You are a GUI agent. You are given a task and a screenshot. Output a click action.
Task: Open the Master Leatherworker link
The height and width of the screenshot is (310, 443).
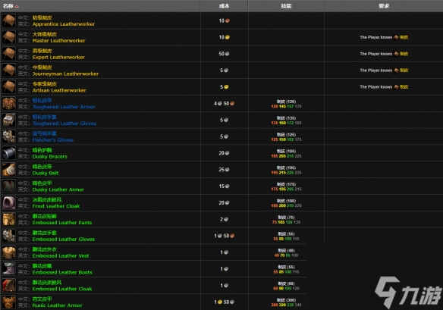[x=58, y=41]
